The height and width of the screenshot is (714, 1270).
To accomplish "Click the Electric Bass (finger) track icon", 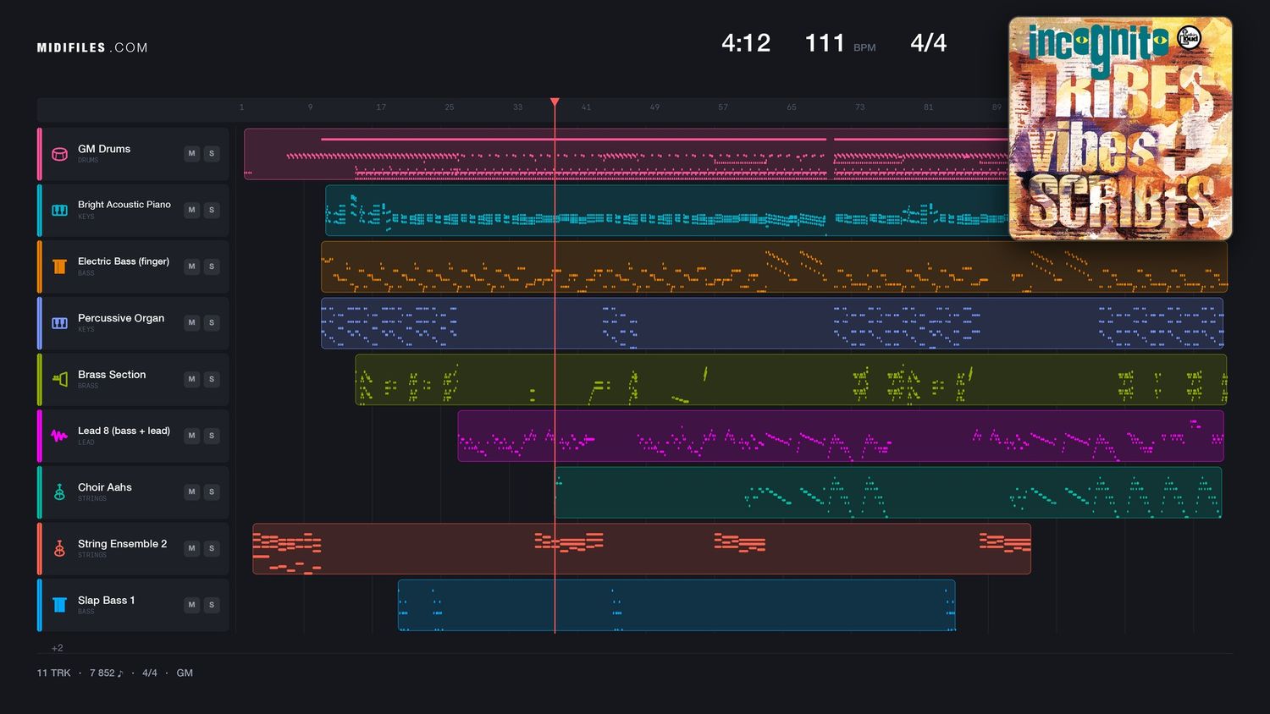I will 59,266.
